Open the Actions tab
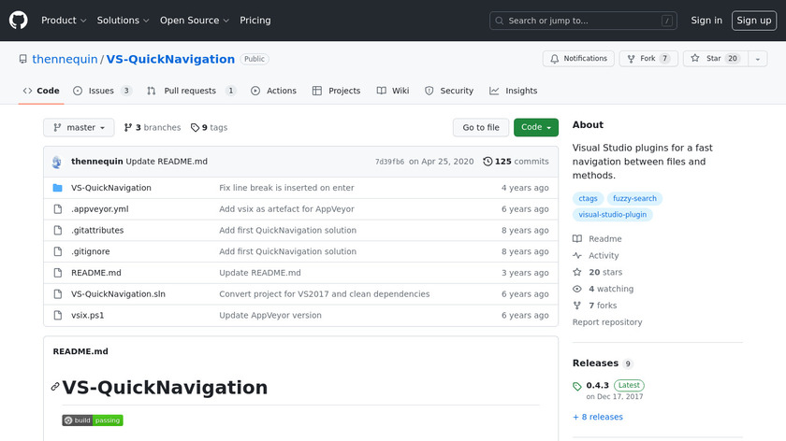786x441 pixels. pyautogui.click(x=273, y=91)
